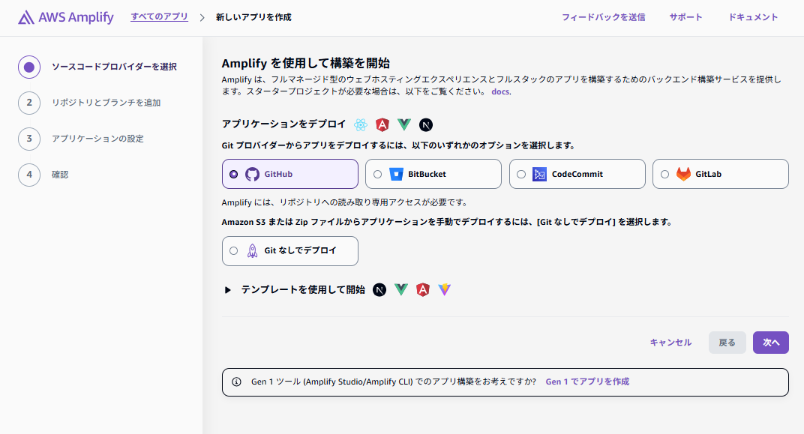The width and height of the screenshot is (804, 434).
Task: Go to step 3 アプリケーションの設定
Action: pyautogui.click(x=81, y=139)
